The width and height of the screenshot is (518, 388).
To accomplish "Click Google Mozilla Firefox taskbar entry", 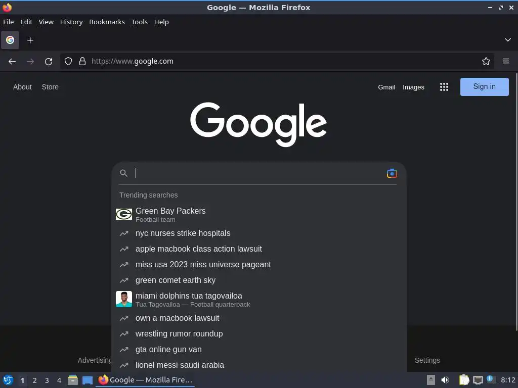I will point(145,380).
